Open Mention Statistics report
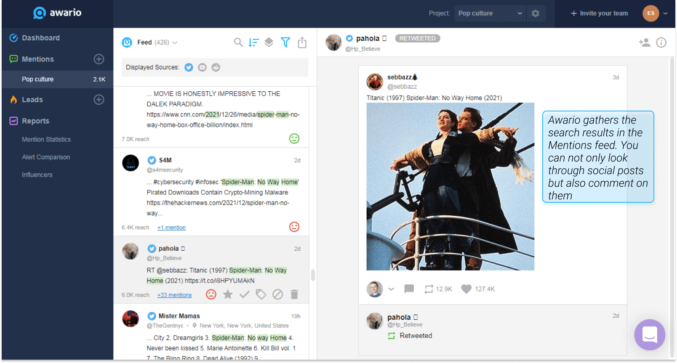 46,140
